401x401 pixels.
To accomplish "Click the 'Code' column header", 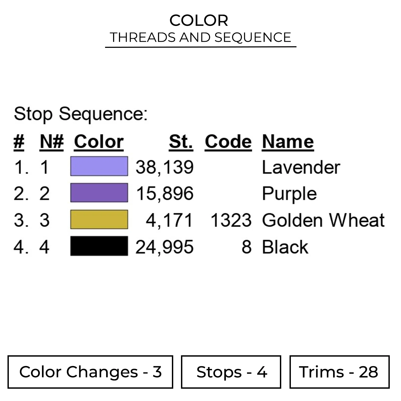I will [x=228, y=142].
